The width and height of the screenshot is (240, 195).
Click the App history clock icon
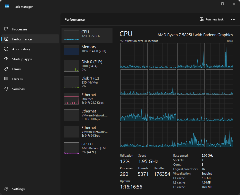pyautogui.click(x=6, y=49)
